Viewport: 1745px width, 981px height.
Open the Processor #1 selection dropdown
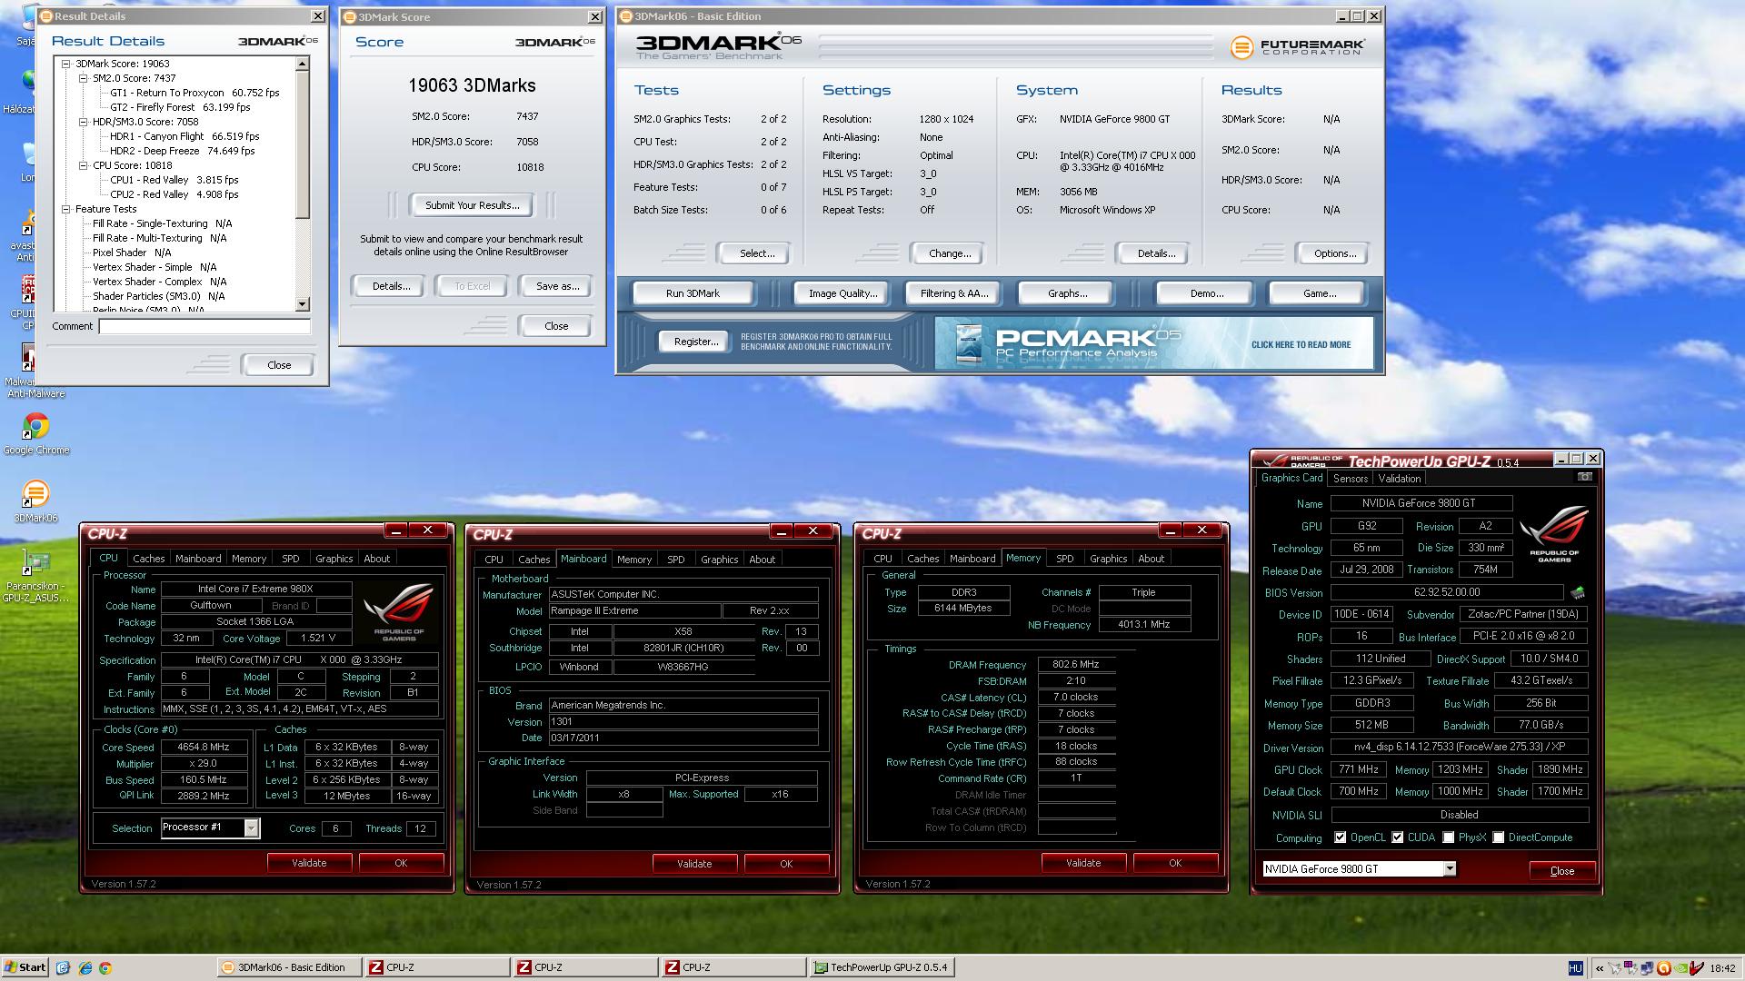(x=251, y=827)
